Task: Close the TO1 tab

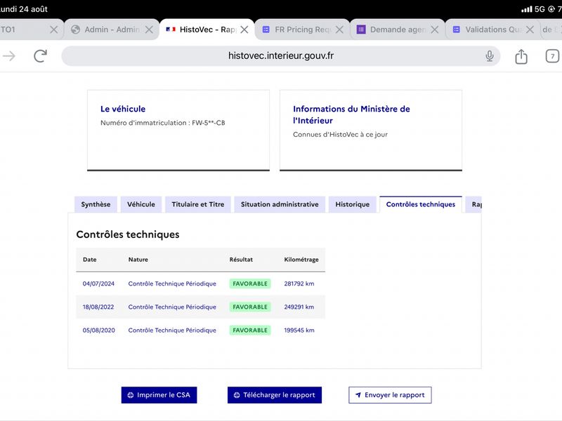Action: 54,29
